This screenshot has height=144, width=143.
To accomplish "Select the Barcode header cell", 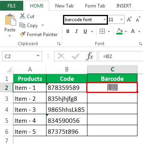I will pyautogui.click(x=112, y=79).
